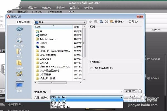Click the delete X icon in toolbar

[107, 22]
